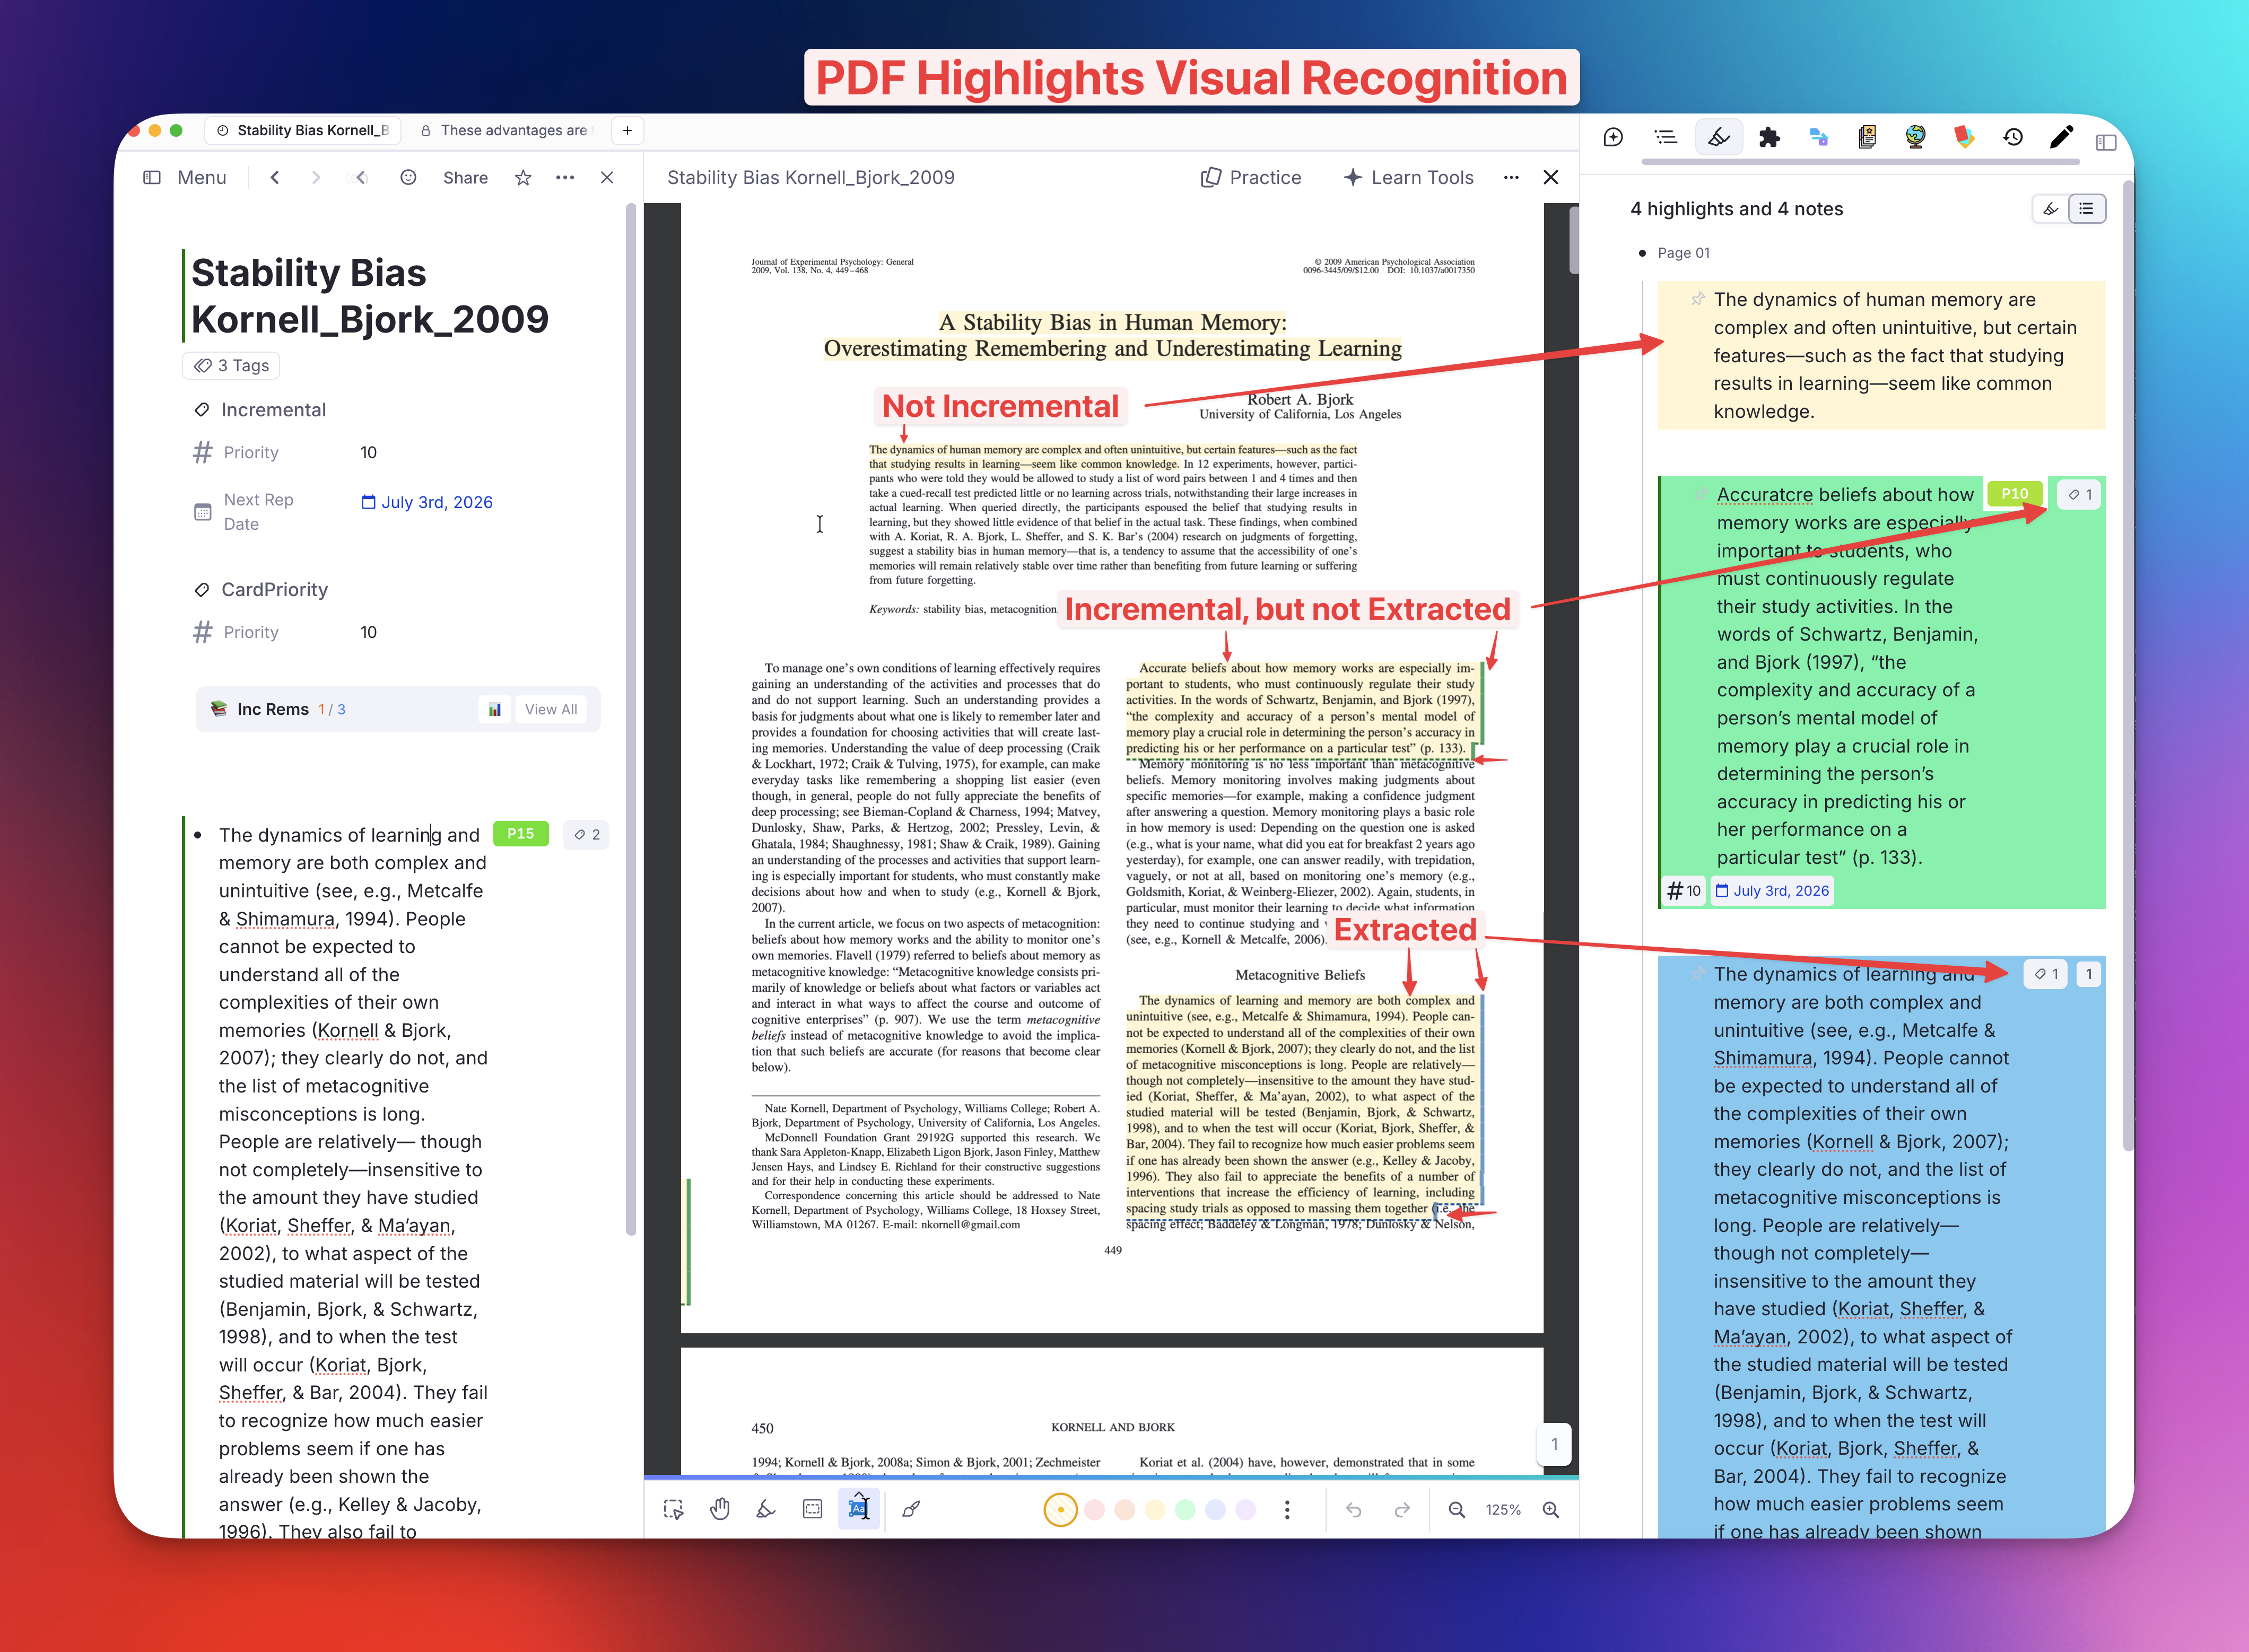Screen dimensions: 2249x1652
Task: Click the Practice button
Action: [x=1251, y=177]
